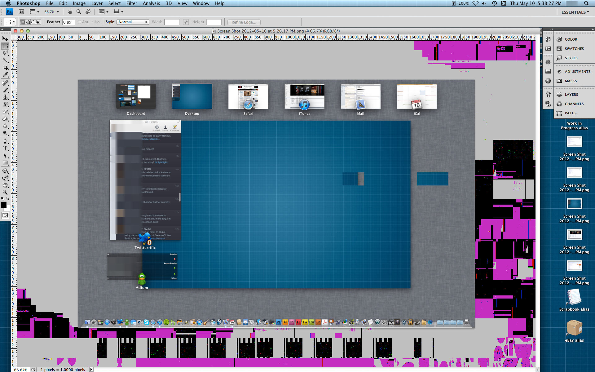The width and height of the screenshot is (595, 372).
Task: Click the Feather input field
Action: click(68, 22)
